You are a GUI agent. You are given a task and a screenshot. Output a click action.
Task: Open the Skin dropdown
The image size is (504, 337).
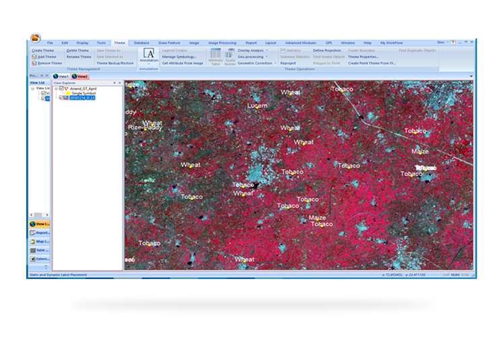[x=447, y=42]
